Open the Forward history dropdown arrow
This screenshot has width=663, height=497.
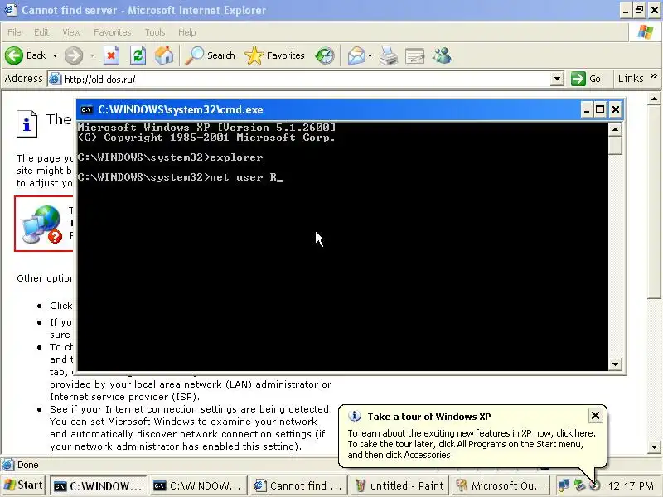(92, 55)
